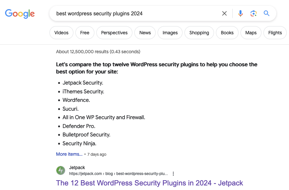Open Shopping results tab

click(199, 33)
